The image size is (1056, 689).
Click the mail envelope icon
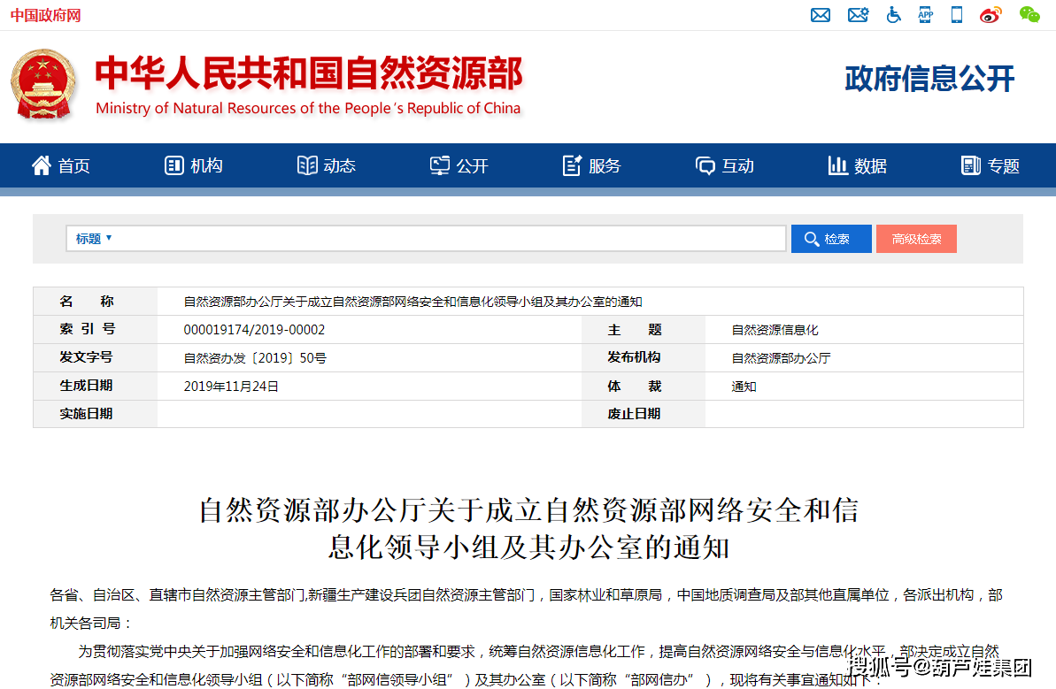[x=821, y=15]
